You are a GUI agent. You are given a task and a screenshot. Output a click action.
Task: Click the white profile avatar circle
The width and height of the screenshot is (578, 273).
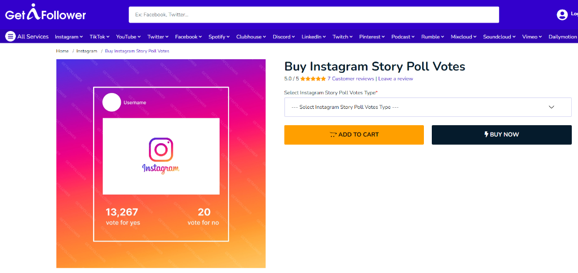[112, 103]
